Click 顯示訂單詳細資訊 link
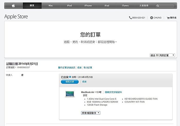This screenshot has height=126, width=180. tap(67, 68)
